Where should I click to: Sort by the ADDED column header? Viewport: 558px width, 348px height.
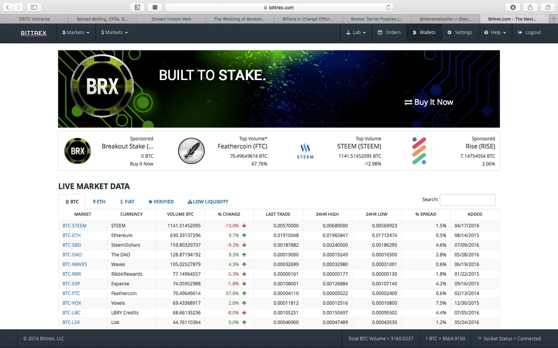[475, 214]
